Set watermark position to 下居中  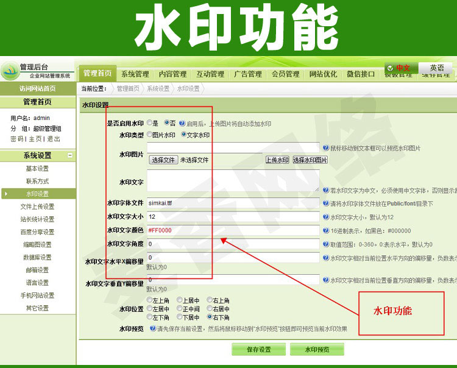[180, 317]
